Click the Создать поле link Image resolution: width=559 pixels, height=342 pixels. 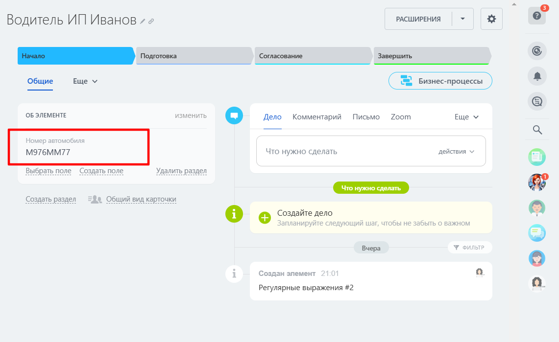click(101, 171)
